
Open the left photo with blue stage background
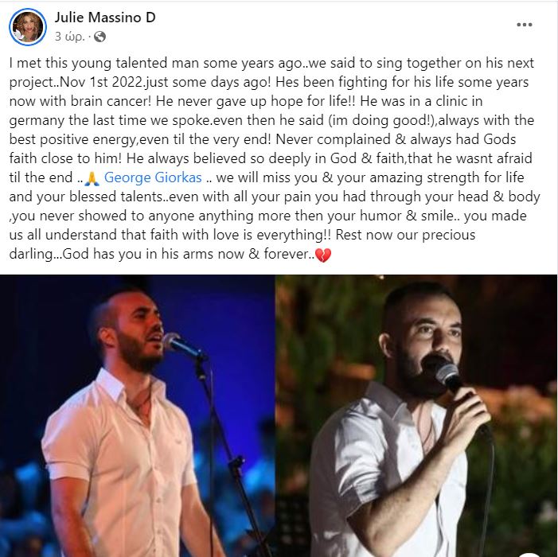(x=138, y=416)
